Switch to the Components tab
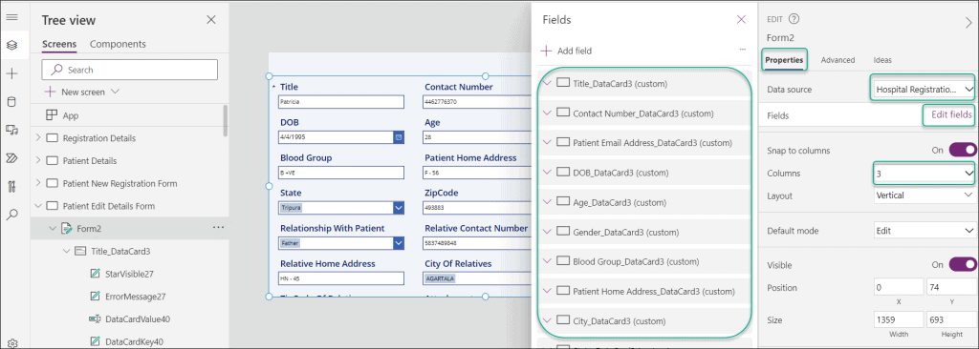Screen dimensions: 979x349 (x=118, y=44)
